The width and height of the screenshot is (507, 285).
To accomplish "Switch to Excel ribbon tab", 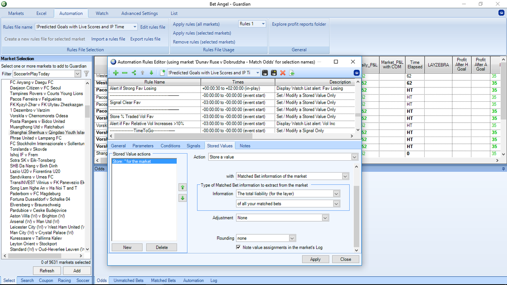I will 41,13.
